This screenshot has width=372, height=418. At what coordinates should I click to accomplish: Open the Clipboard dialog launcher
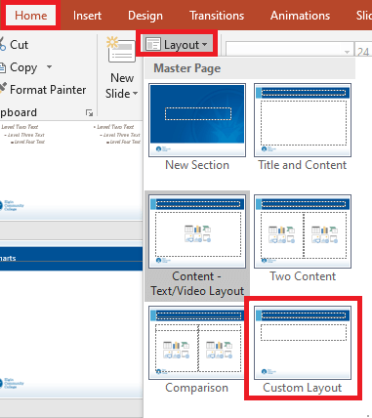pos(89,113)
